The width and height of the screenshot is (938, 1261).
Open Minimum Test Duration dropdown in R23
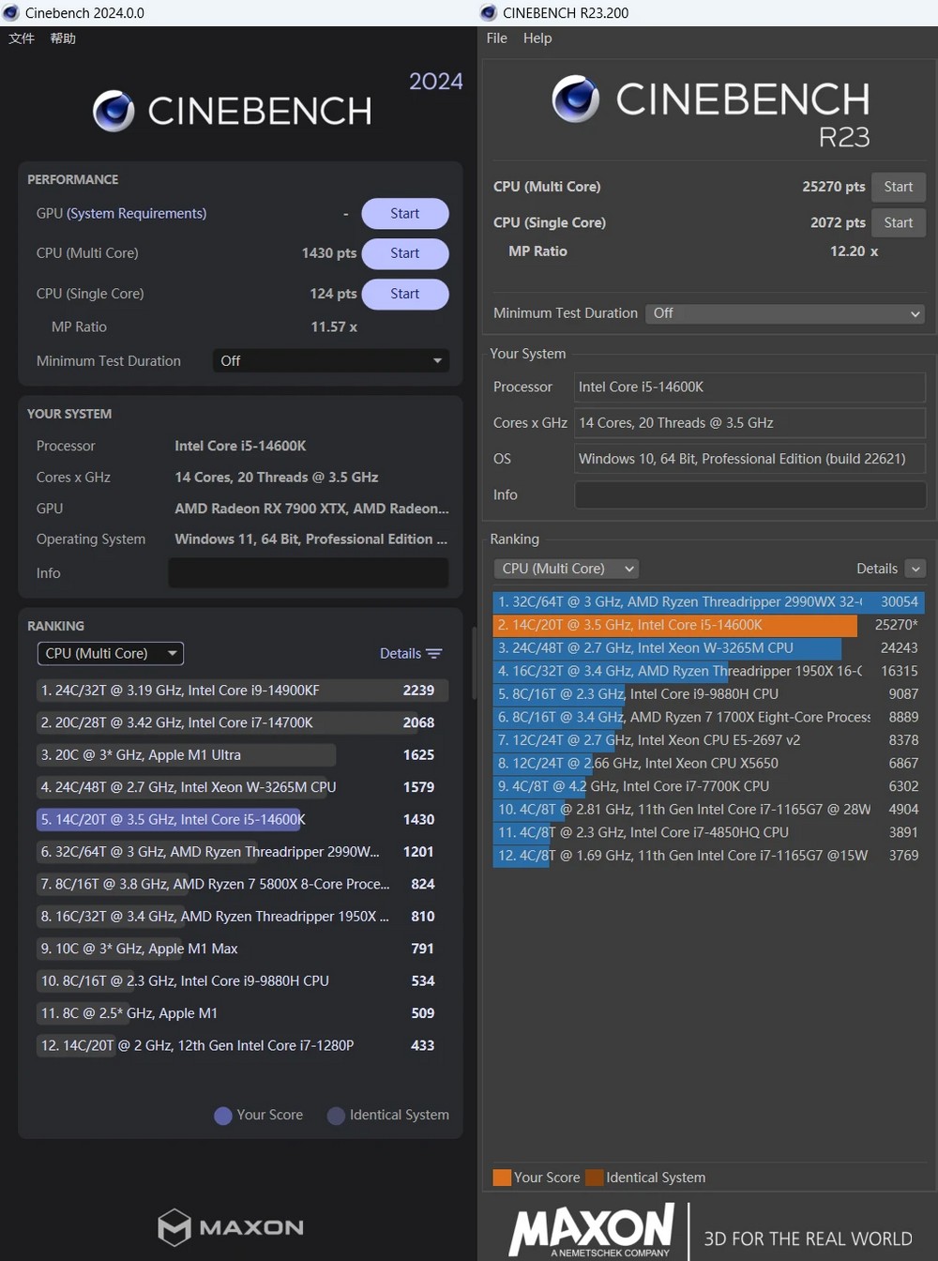coord(784,313)
